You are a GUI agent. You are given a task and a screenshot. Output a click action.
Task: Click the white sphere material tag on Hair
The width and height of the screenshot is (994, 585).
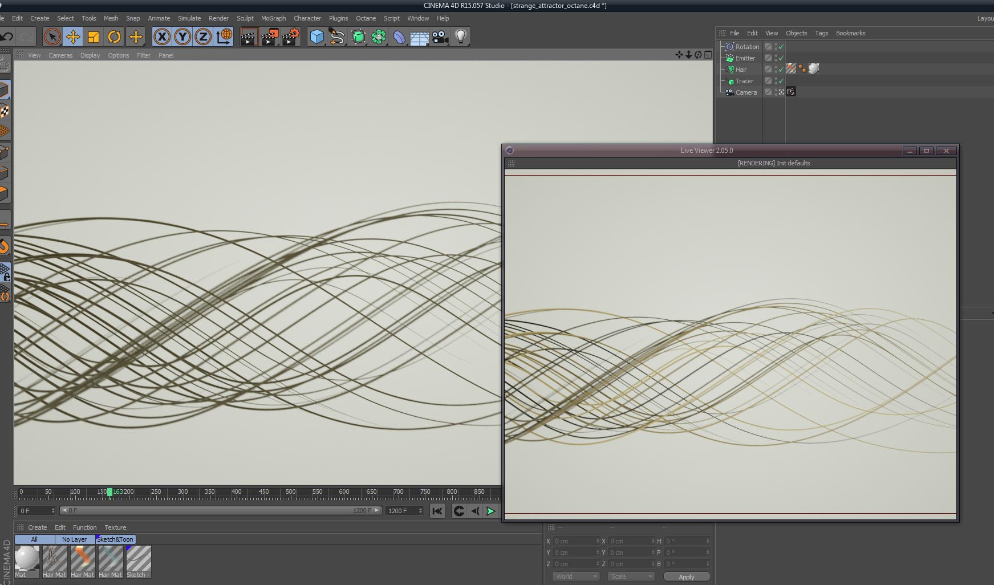click(814, 69)
